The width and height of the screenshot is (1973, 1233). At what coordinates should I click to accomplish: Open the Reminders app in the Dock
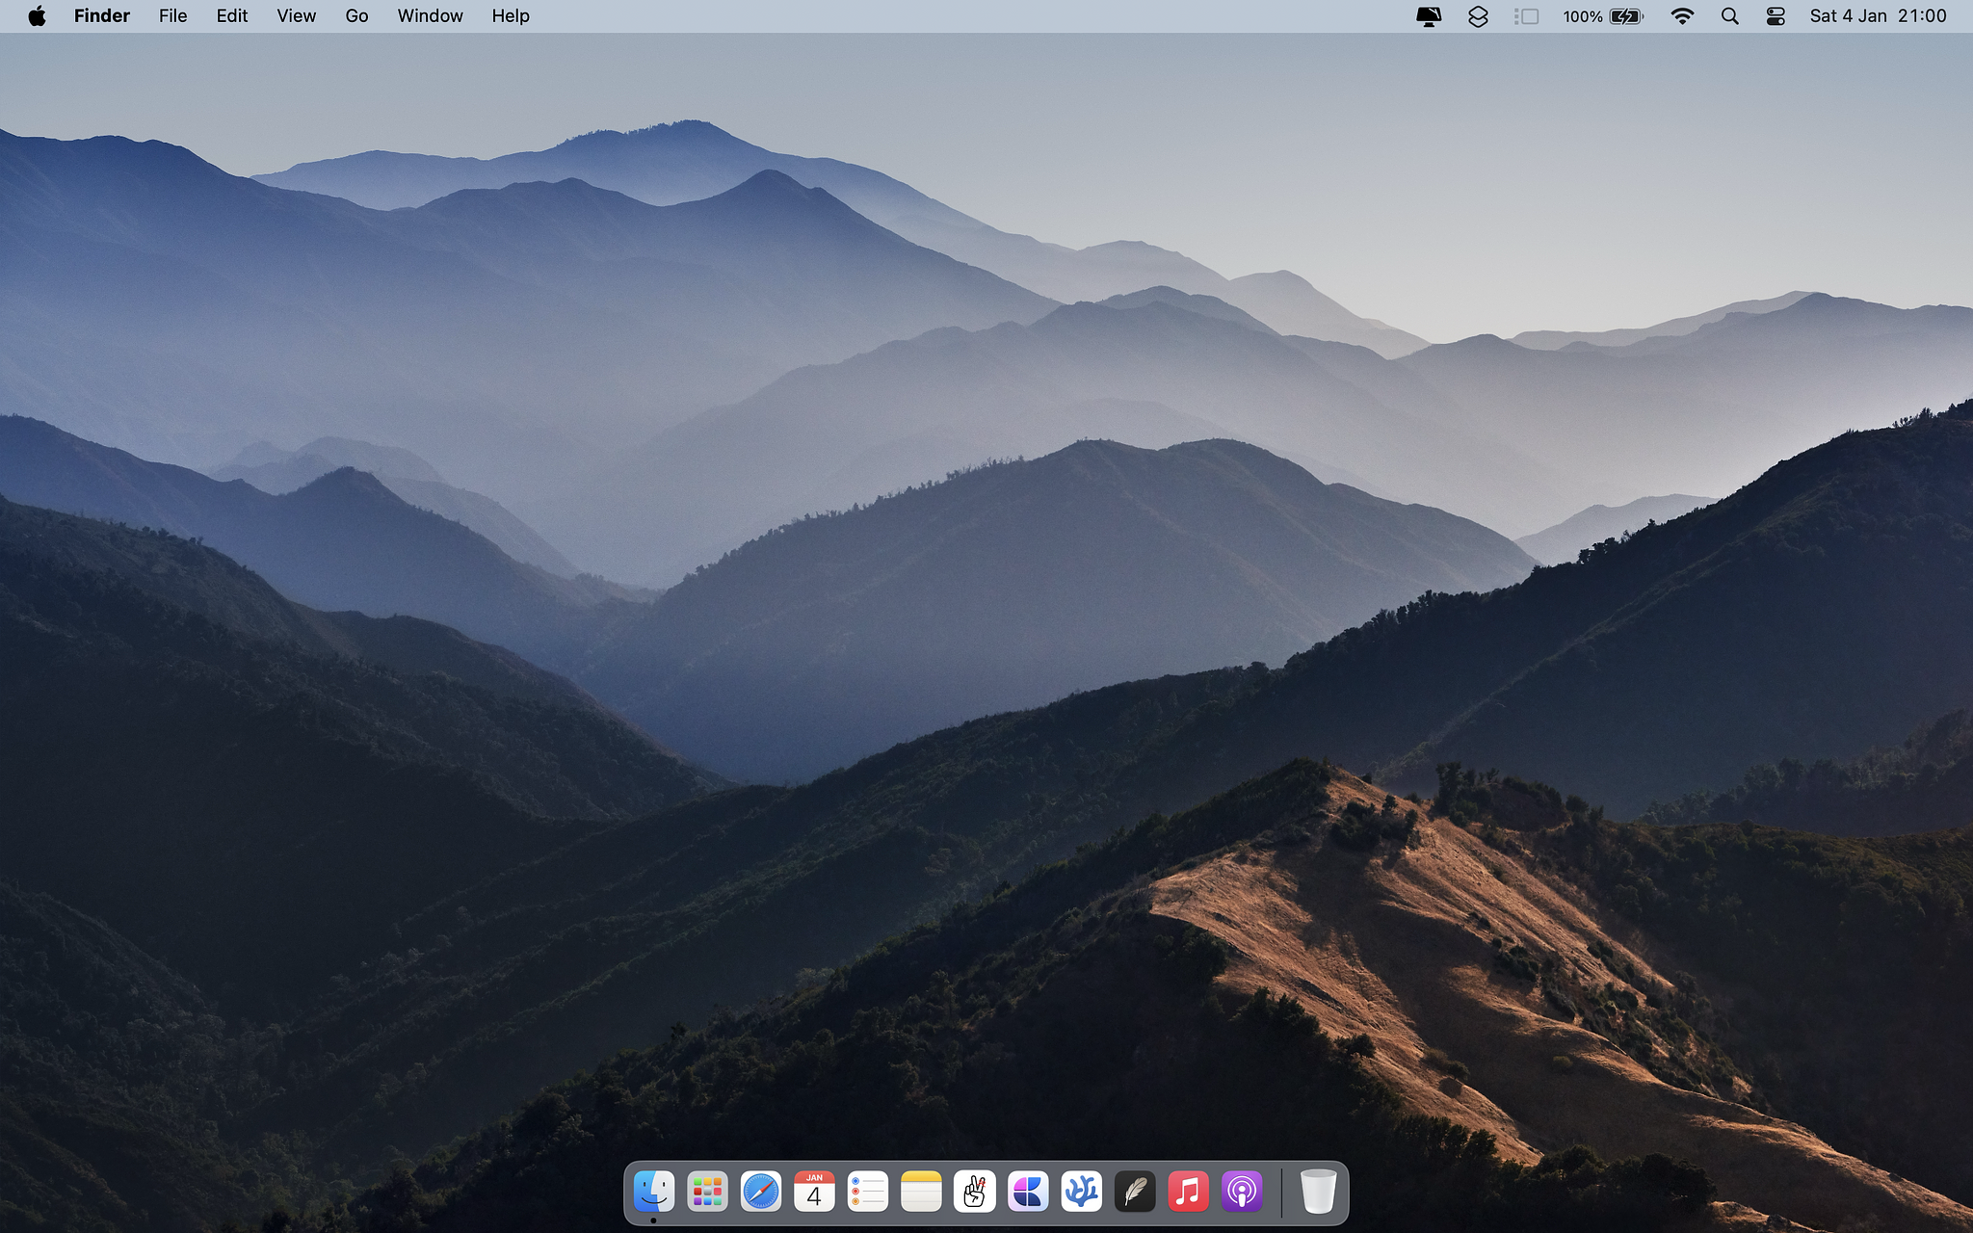click(868, 1192)
